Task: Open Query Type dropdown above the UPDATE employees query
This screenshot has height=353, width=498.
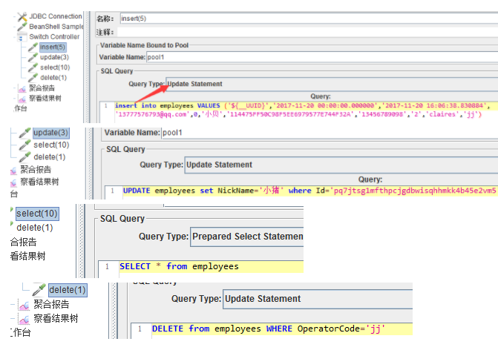Action: click(x=341, y=165)
